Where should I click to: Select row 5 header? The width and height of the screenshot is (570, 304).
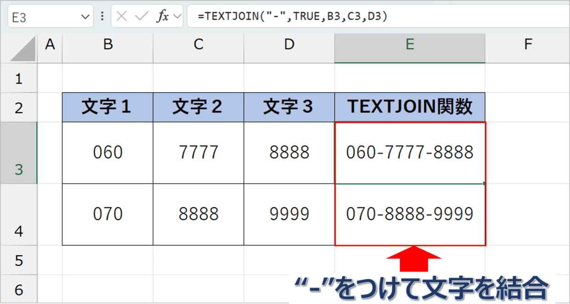pyautogui.click(x=18, y=260)
